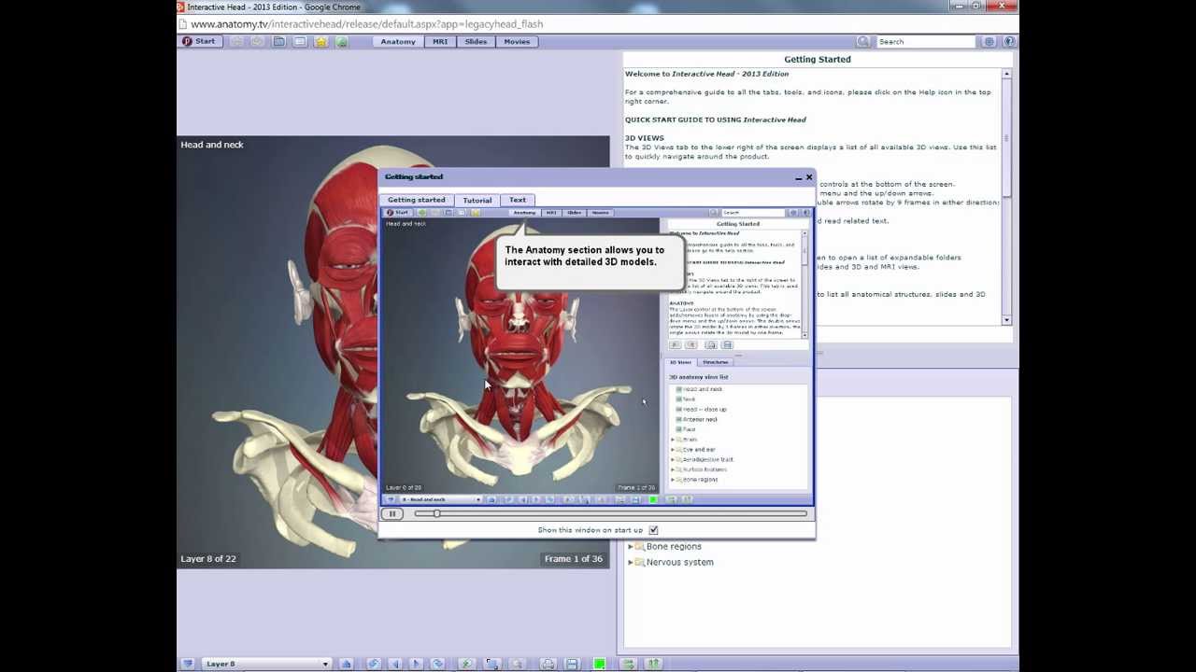This screenshot has width=1196, height=672.
Task: Click the magnifier search icon at top right
Action: (x=863, y=41)
